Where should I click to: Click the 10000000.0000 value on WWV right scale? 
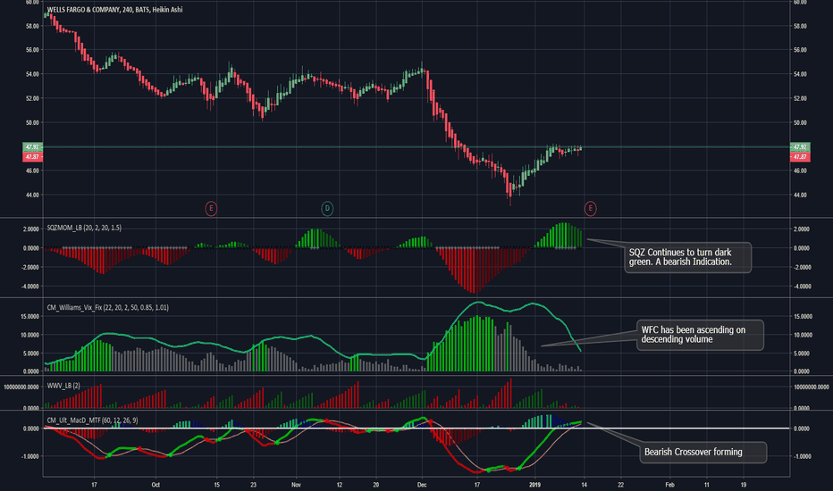(812, 387)
